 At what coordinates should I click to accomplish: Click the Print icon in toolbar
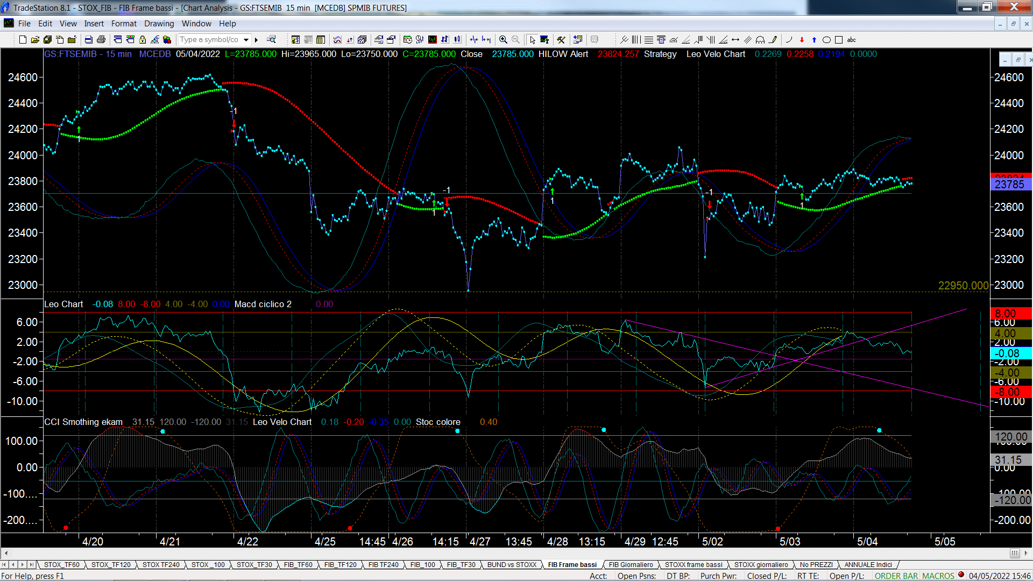point(101,40)
